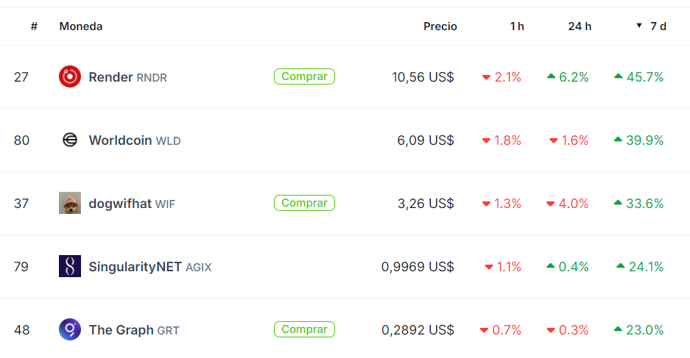The height and width of the screenshot is (358, 690).
Task: Sort by Precio column header
Action: click(440, 26)
